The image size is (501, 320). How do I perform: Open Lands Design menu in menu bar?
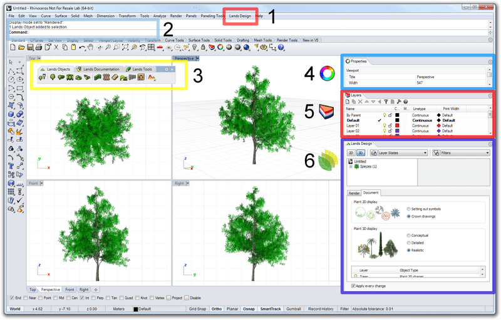(x=240, y=16)
